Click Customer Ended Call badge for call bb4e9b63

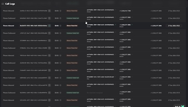73,18
